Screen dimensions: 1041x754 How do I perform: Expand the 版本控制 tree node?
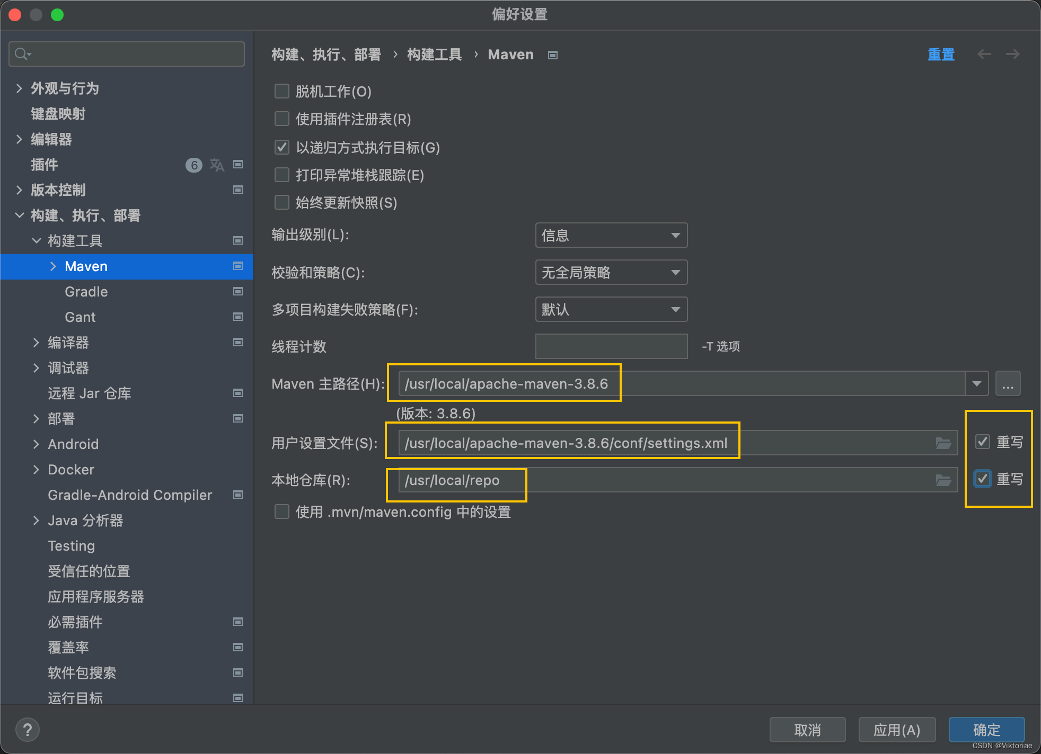click(x=19, y=190)
